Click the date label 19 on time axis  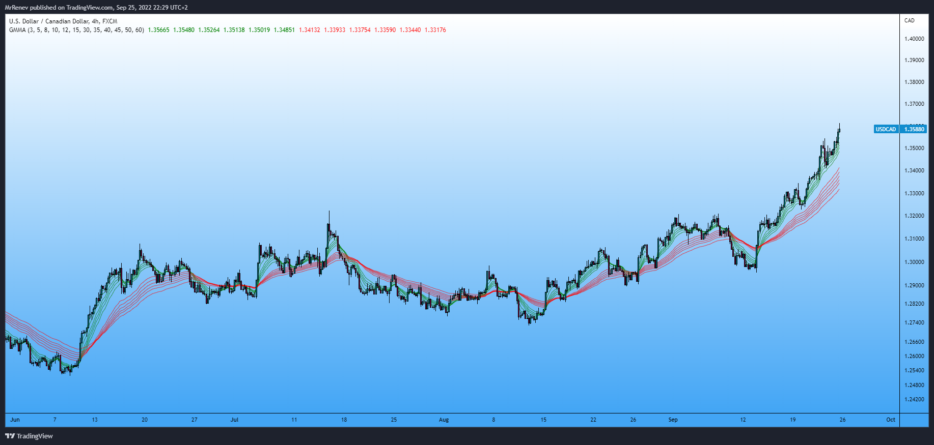click(793, 420)
